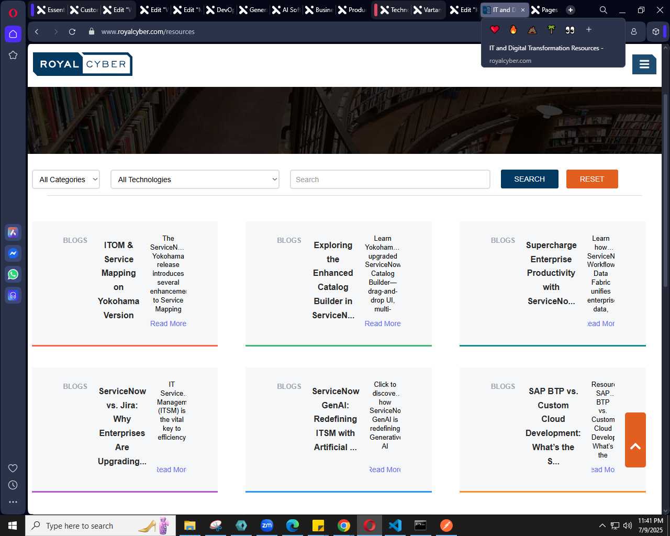Open File Explorer from taskbar
This screenshot has height=536, width=670.
189,526
